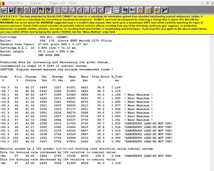Click the '-Ba' burning rate row label
The width and height of the screenshot is (214, 171).
3,163
